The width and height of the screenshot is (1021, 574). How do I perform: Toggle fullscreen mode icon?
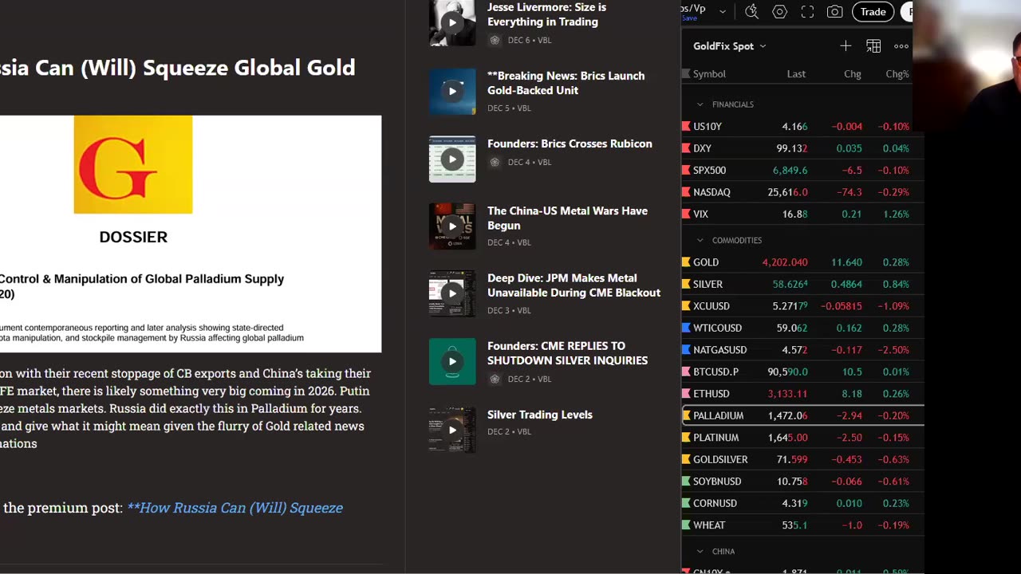click(x=807, y=12)
